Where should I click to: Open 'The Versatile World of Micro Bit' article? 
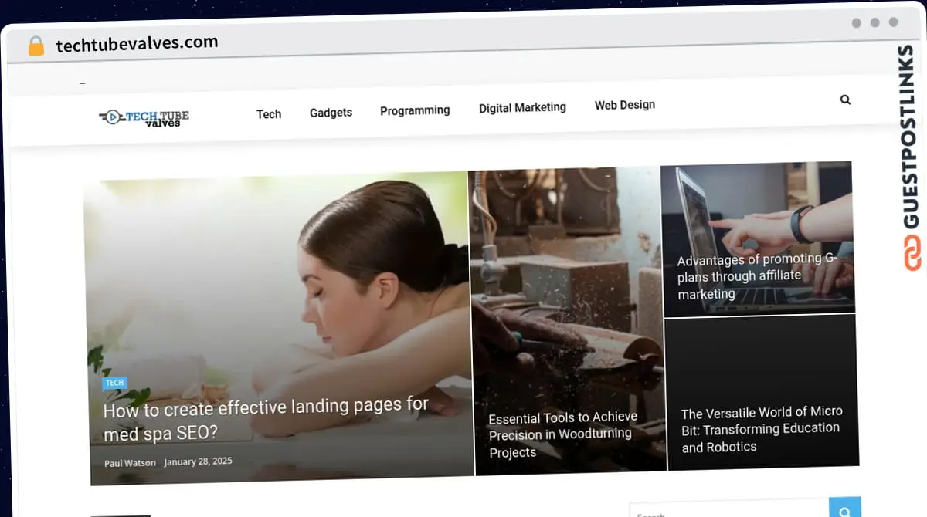tap(762, 429)
